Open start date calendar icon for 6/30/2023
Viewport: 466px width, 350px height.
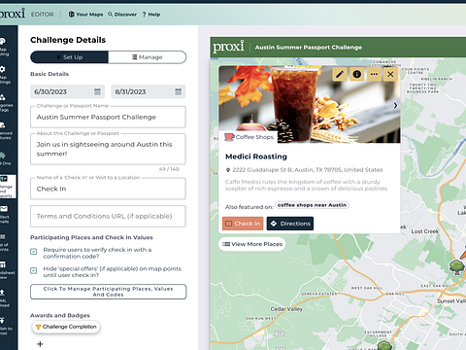click(97, 91)
